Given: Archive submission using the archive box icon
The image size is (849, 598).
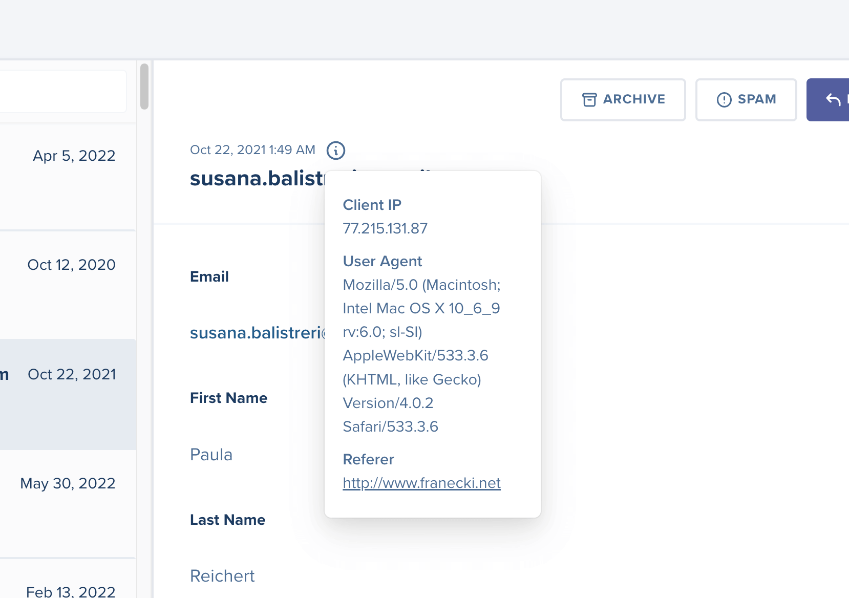Looking at the screenshot, I should 590,99.
